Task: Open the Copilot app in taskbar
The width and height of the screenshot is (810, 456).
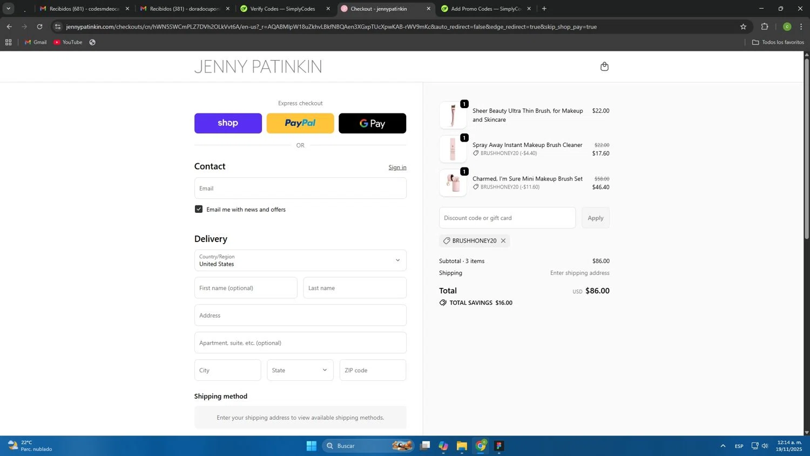Action: pos(443,446)
